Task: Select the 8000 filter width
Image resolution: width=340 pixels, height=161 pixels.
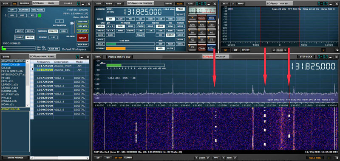Action: [160, 26]
